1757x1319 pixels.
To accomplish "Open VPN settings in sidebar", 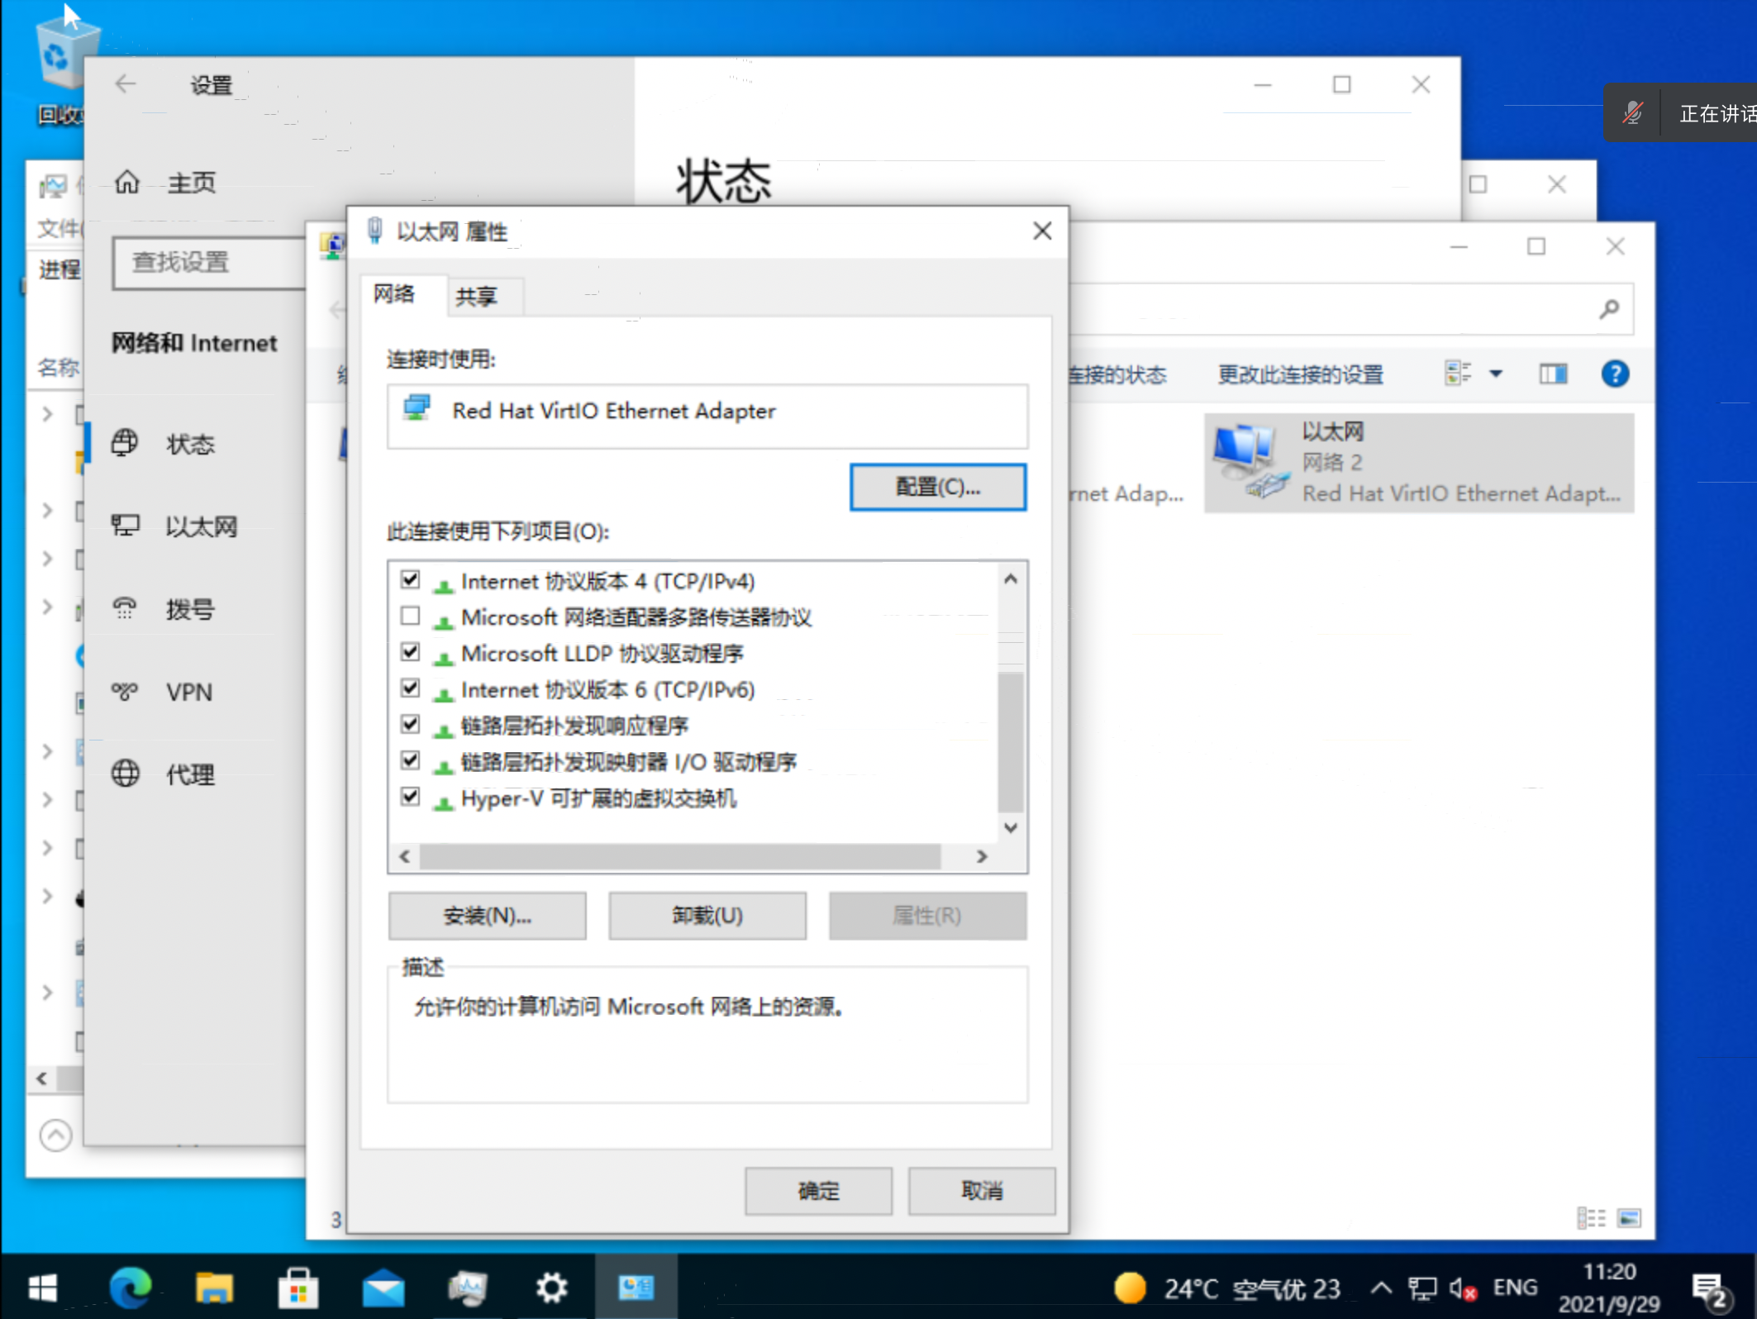I will [188, 692].
